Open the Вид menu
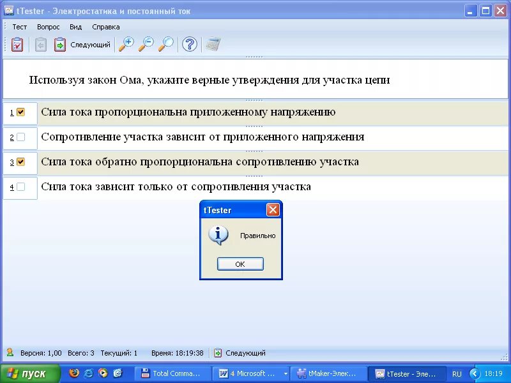 click(75, 27)
